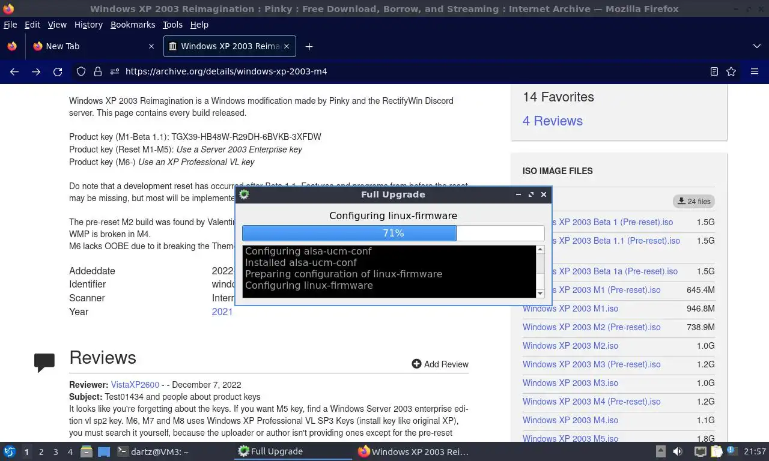This screenshot has width=769, height=461.
Task: Download Windows XP 2003 M3.iso
Action: click(570, 383)
